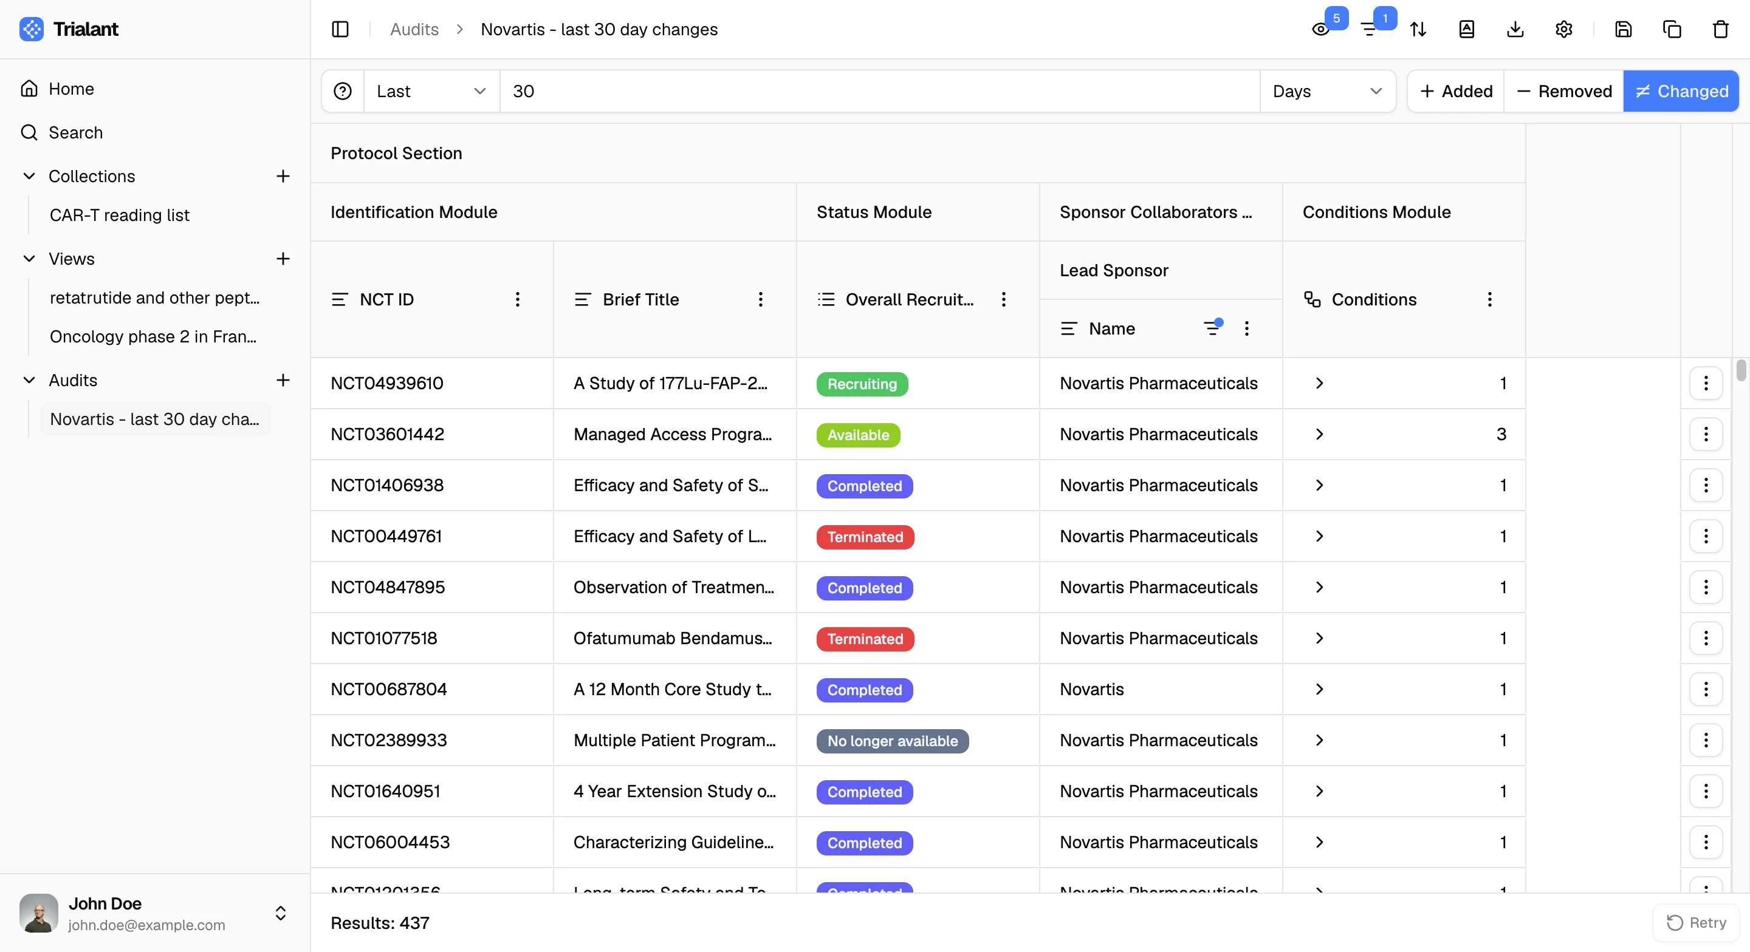Screen dimensions: 1750x952
Task: Collapse the Views section
Action: [x=29, y=259]
